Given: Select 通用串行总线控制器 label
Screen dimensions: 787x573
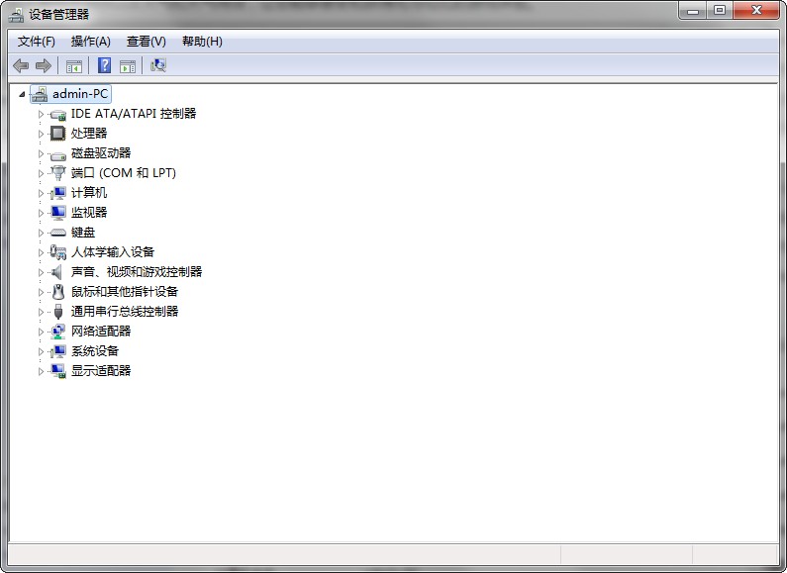Looking at the screenshot, I should [125, 312].
